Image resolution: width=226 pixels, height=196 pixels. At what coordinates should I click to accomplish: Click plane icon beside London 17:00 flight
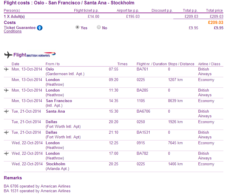click(x=6, y=154)
